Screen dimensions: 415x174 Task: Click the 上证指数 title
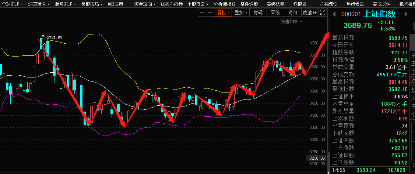tap(379, 14)
